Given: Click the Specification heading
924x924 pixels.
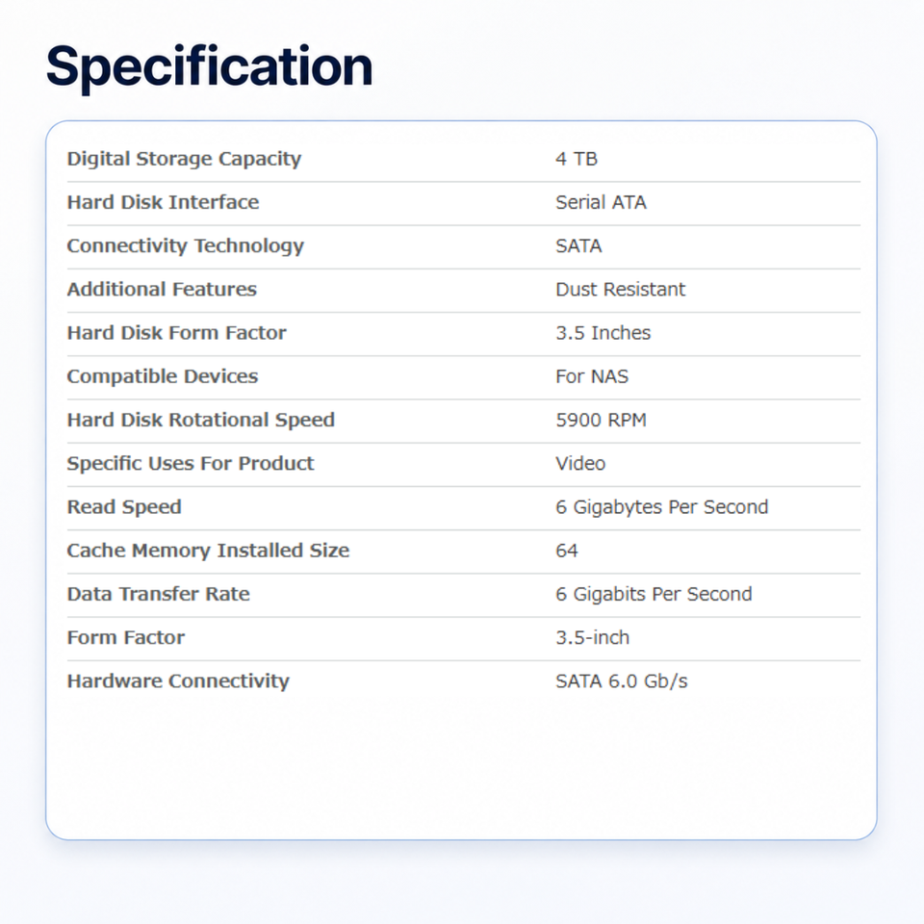Looking at the screenshot, I should click(209, 67).
